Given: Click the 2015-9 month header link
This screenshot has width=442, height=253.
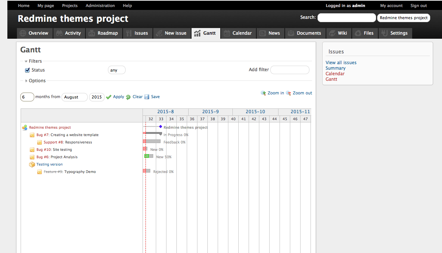Looking at the screenshot, I should tap(210, 112).
